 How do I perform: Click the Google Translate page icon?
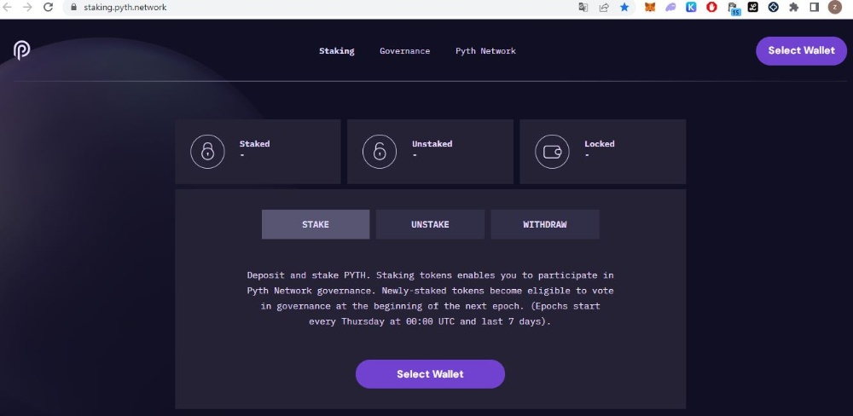point(583,7)
